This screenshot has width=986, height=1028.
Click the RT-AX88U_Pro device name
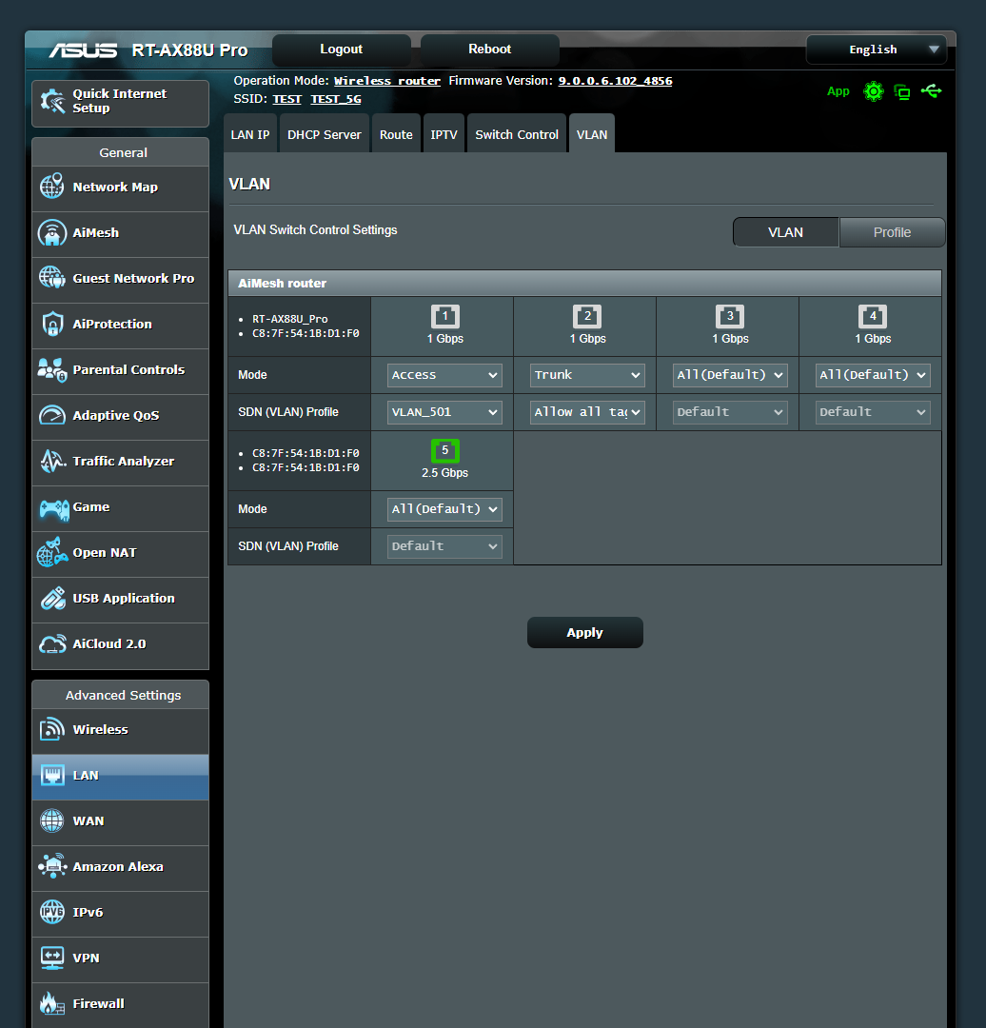coord(289,319)
